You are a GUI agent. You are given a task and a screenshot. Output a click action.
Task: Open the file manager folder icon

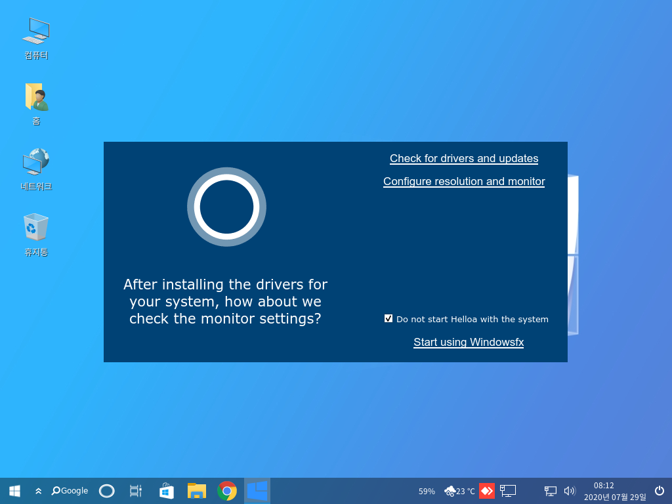click(x=197, y=491)
